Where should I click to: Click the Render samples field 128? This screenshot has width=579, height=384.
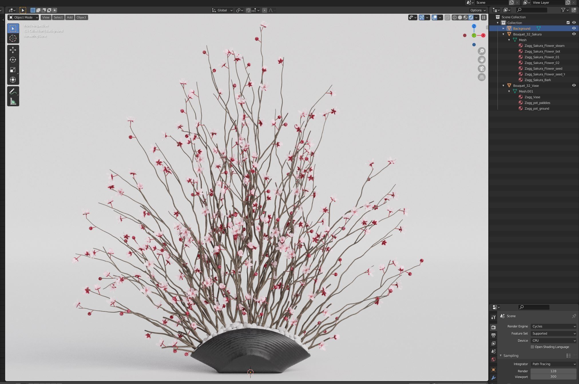click(553, 371)
